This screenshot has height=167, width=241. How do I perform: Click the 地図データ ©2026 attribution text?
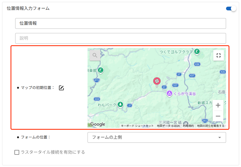coord(168,126)
